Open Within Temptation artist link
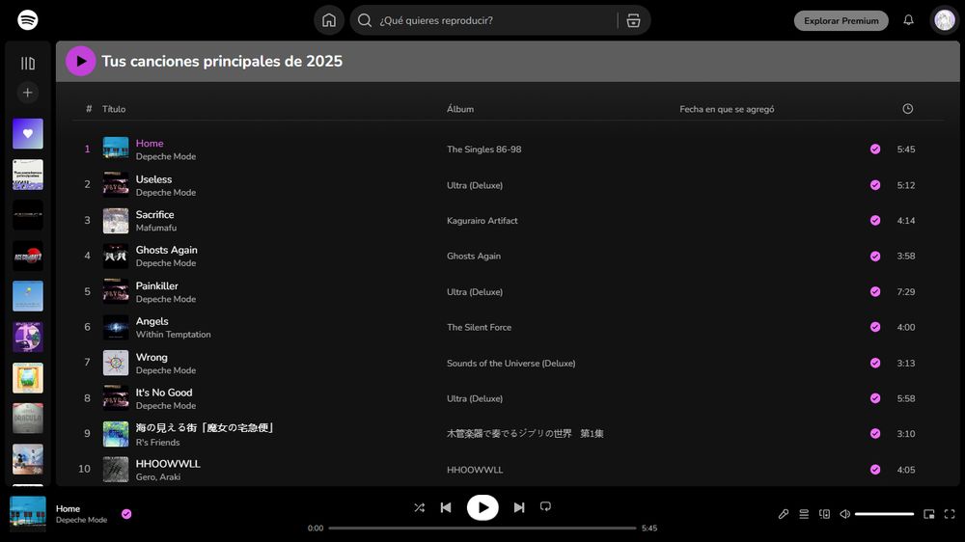This screenshot has width=965, height=542. coord(173,334)
